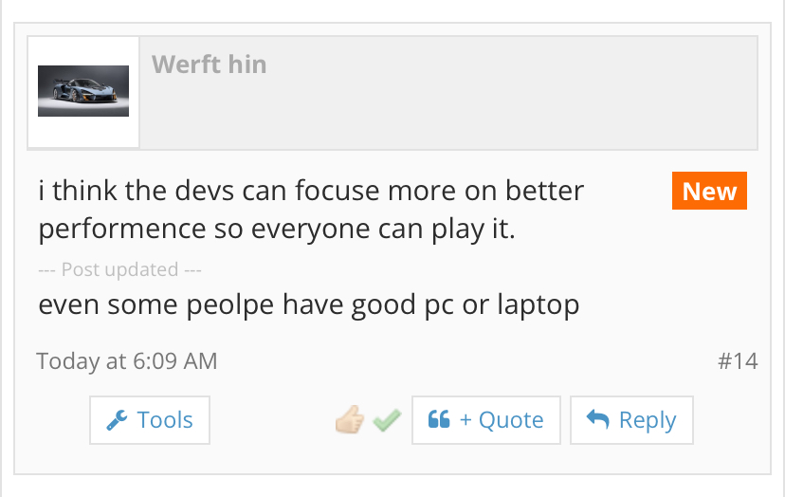This screenshot has width=785, height=497.
Task: Click the wrench icon on Tools
Action: click(118, 420)
